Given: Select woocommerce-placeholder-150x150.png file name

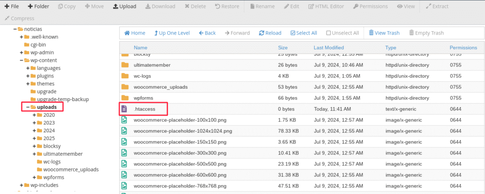Looking at the screenshot, I should [x=180, y=142].
